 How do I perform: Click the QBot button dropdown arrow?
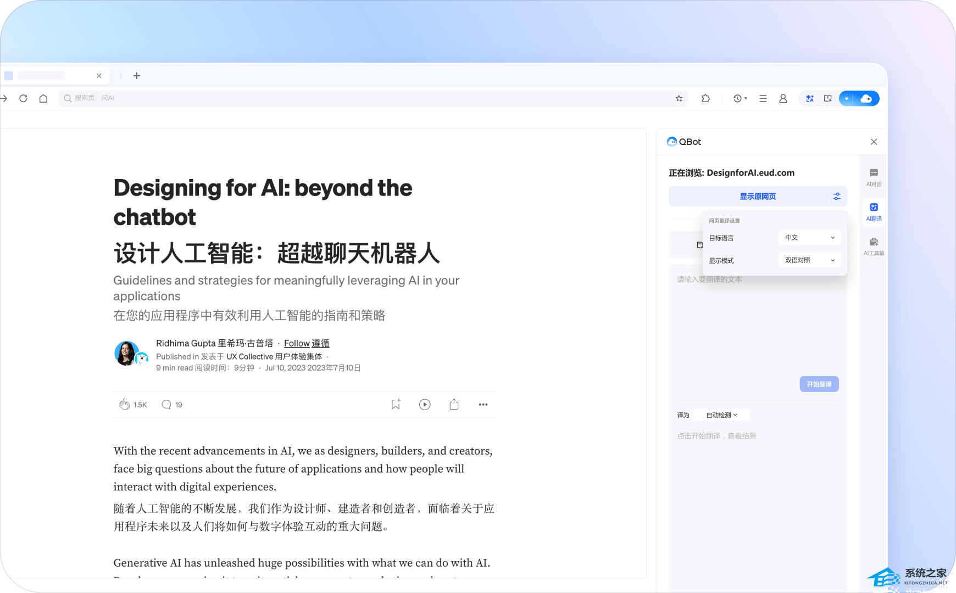coord(847,98)
